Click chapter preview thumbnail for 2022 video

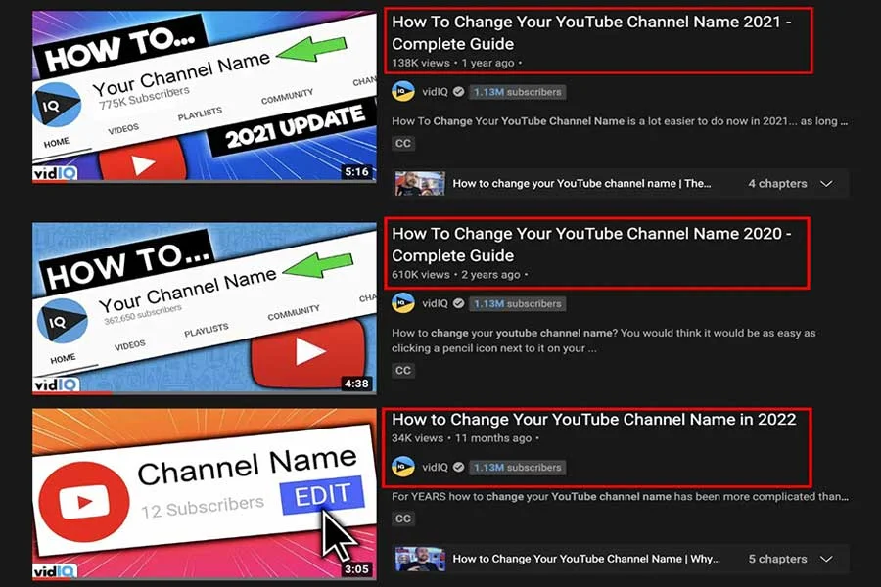(420, 559)
